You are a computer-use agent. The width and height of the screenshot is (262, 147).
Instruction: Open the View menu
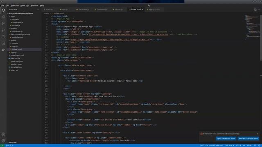23,5
